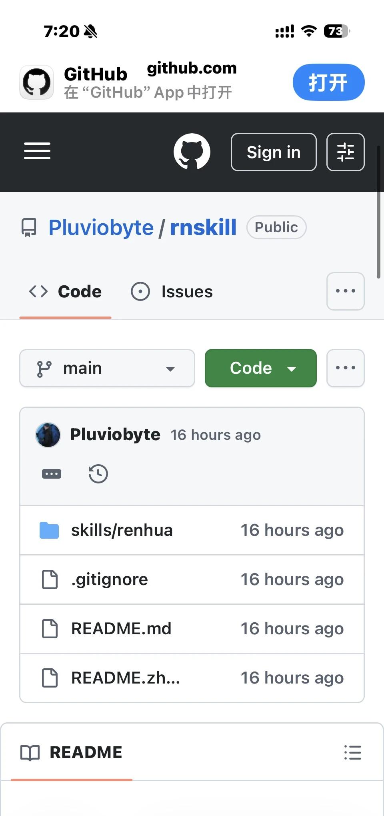Open appearance settings sliders icon
This screenshot has height=816, width=384.
(x=346, y=152)
